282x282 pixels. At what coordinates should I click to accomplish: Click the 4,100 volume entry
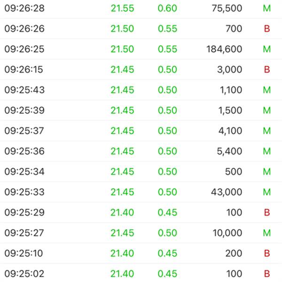click(x=230, y=131)
